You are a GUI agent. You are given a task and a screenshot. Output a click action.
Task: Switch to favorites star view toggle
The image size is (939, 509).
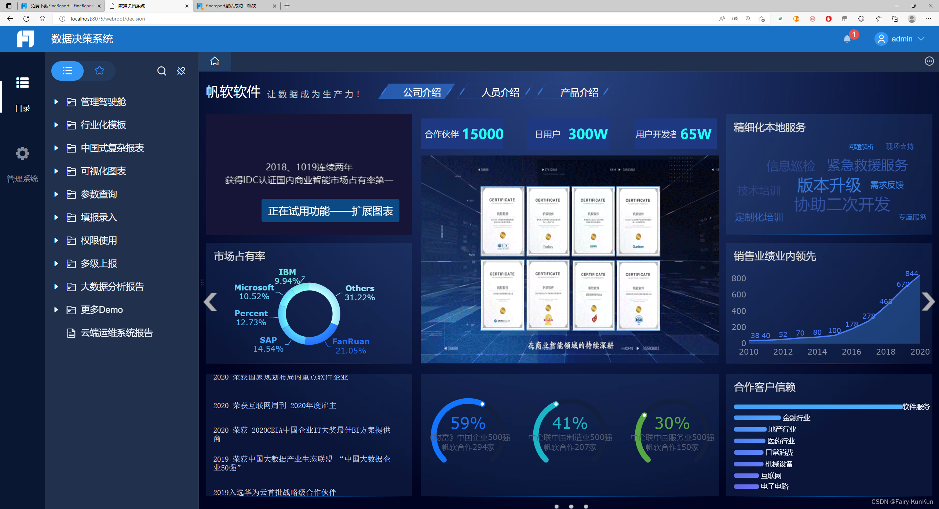pyautogui.click(x=99, y=71)
